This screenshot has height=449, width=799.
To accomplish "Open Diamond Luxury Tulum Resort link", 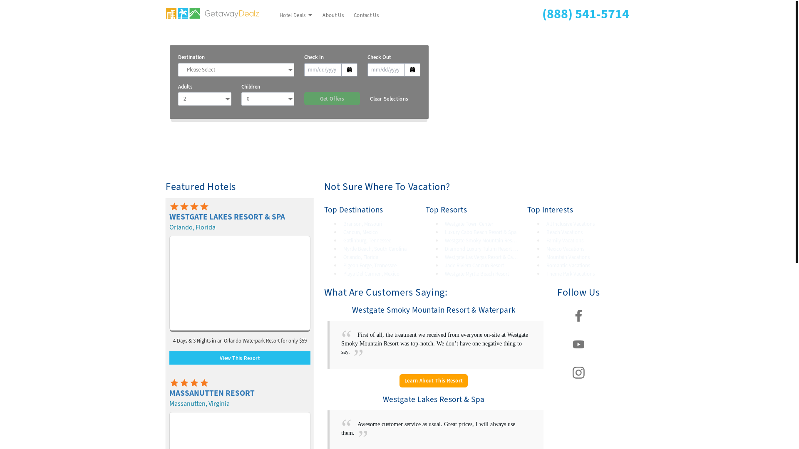I will pyautogui.click(x=481, y=249).
